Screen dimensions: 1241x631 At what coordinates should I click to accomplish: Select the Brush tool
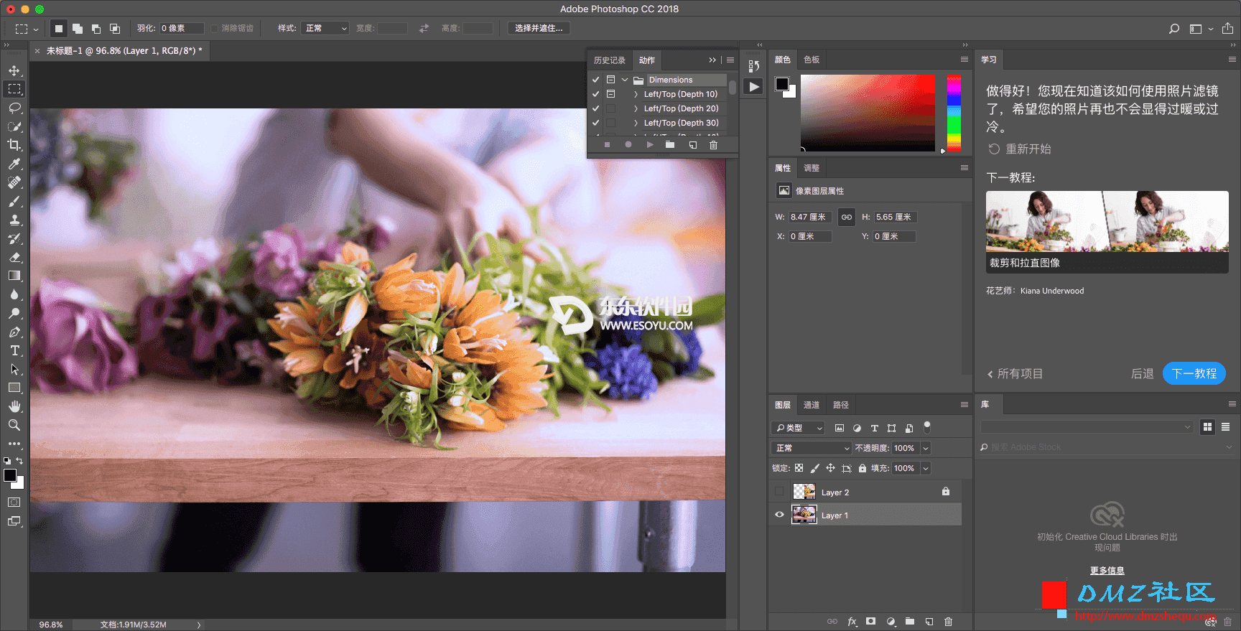14,201
